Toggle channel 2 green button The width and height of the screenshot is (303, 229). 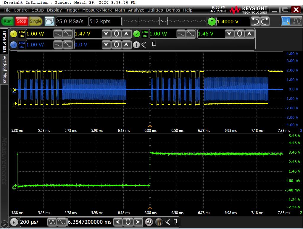click(x=136, y=34)
